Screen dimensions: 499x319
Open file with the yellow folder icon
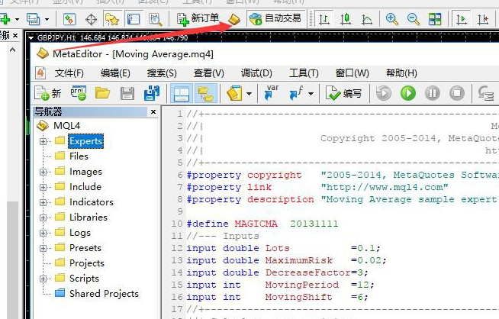pos(102,93)
